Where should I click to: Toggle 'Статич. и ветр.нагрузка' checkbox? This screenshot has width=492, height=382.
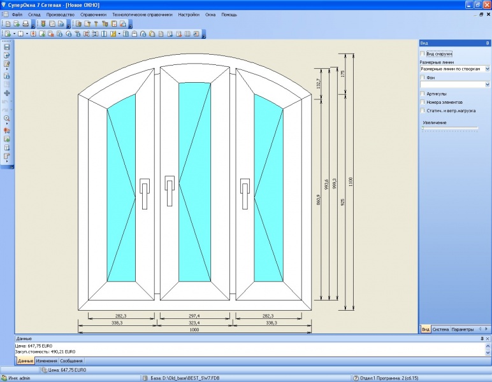pos(423,111)
